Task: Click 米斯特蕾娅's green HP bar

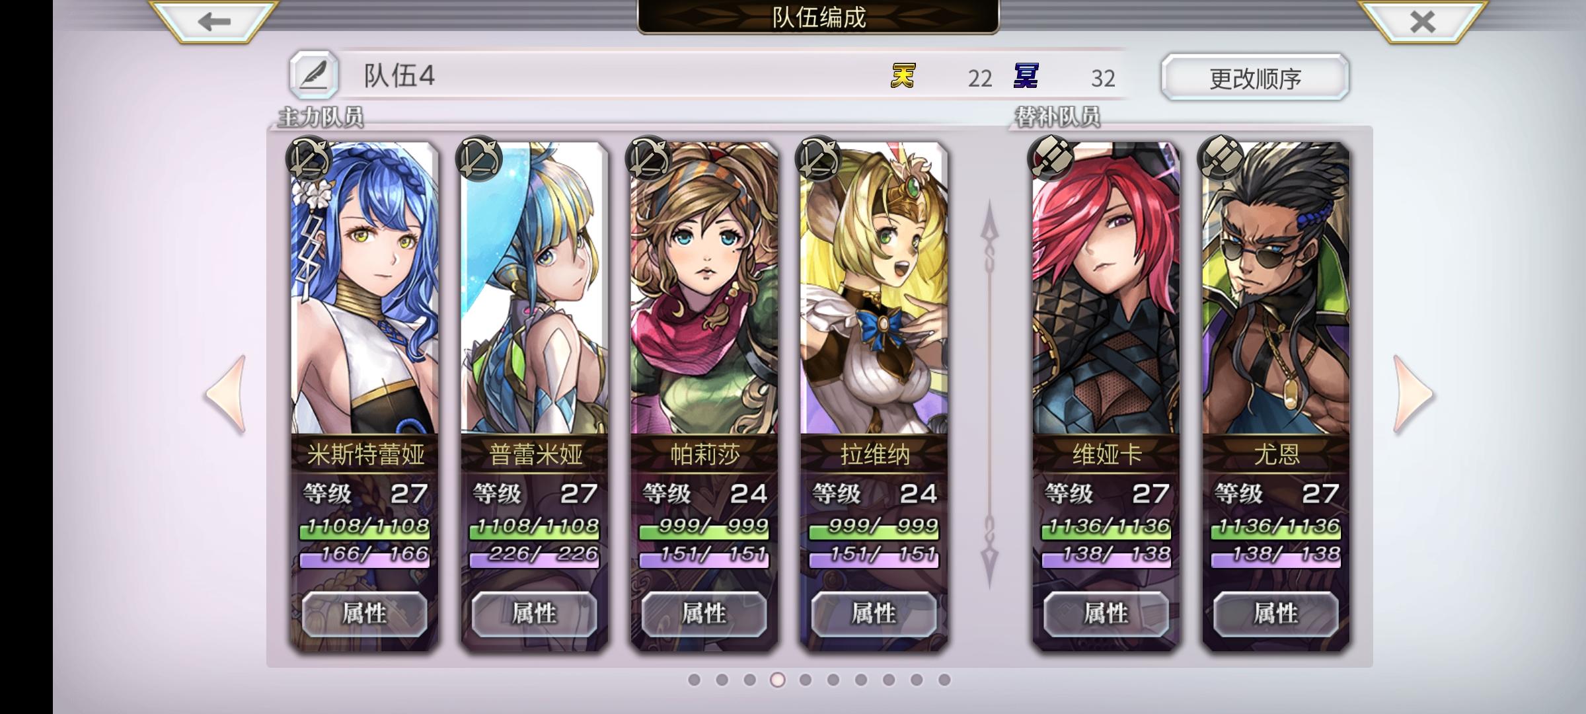Action: 365,528
